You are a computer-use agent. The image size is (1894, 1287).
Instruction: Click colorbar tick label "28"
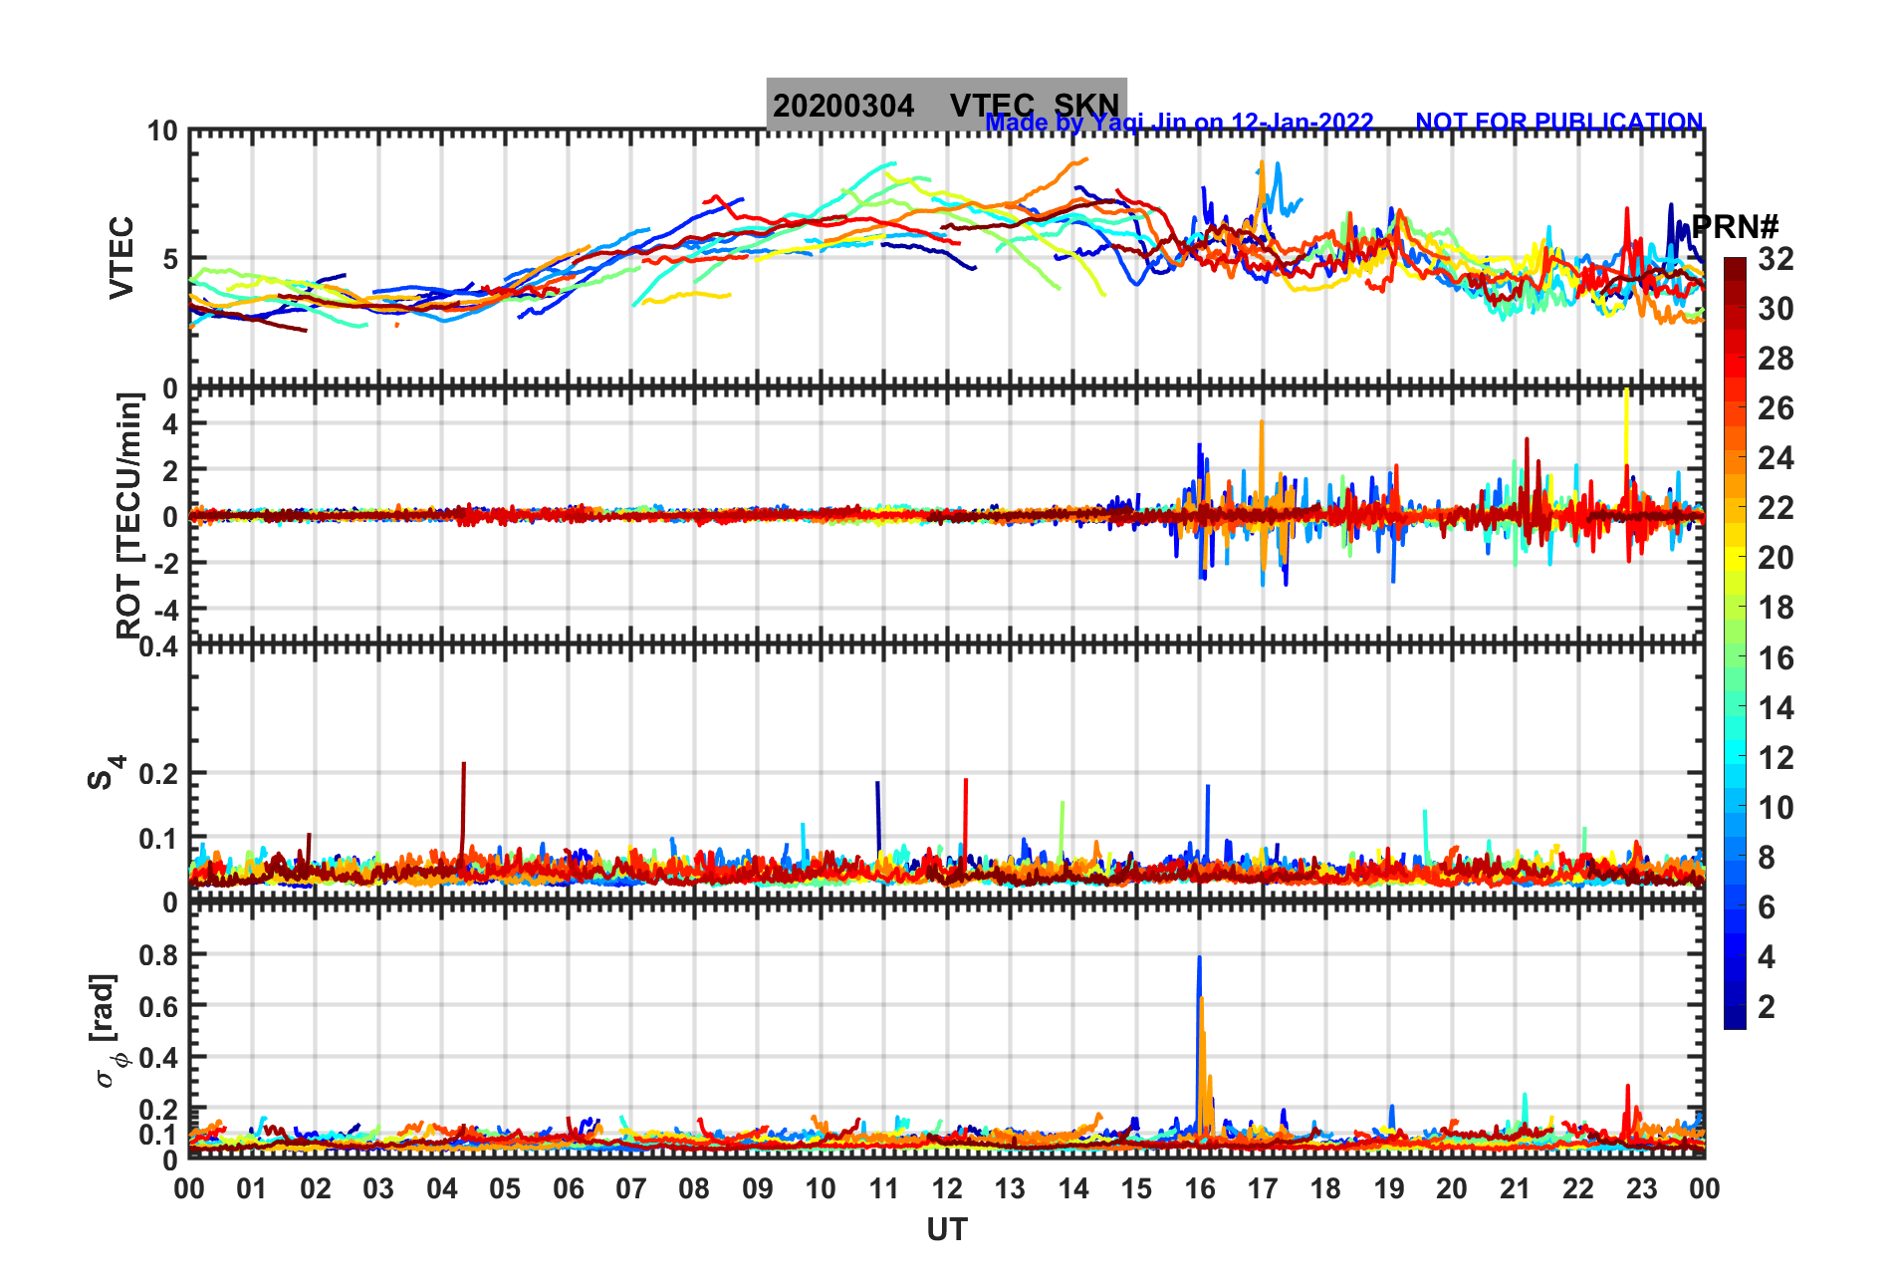pos(1776,359)
